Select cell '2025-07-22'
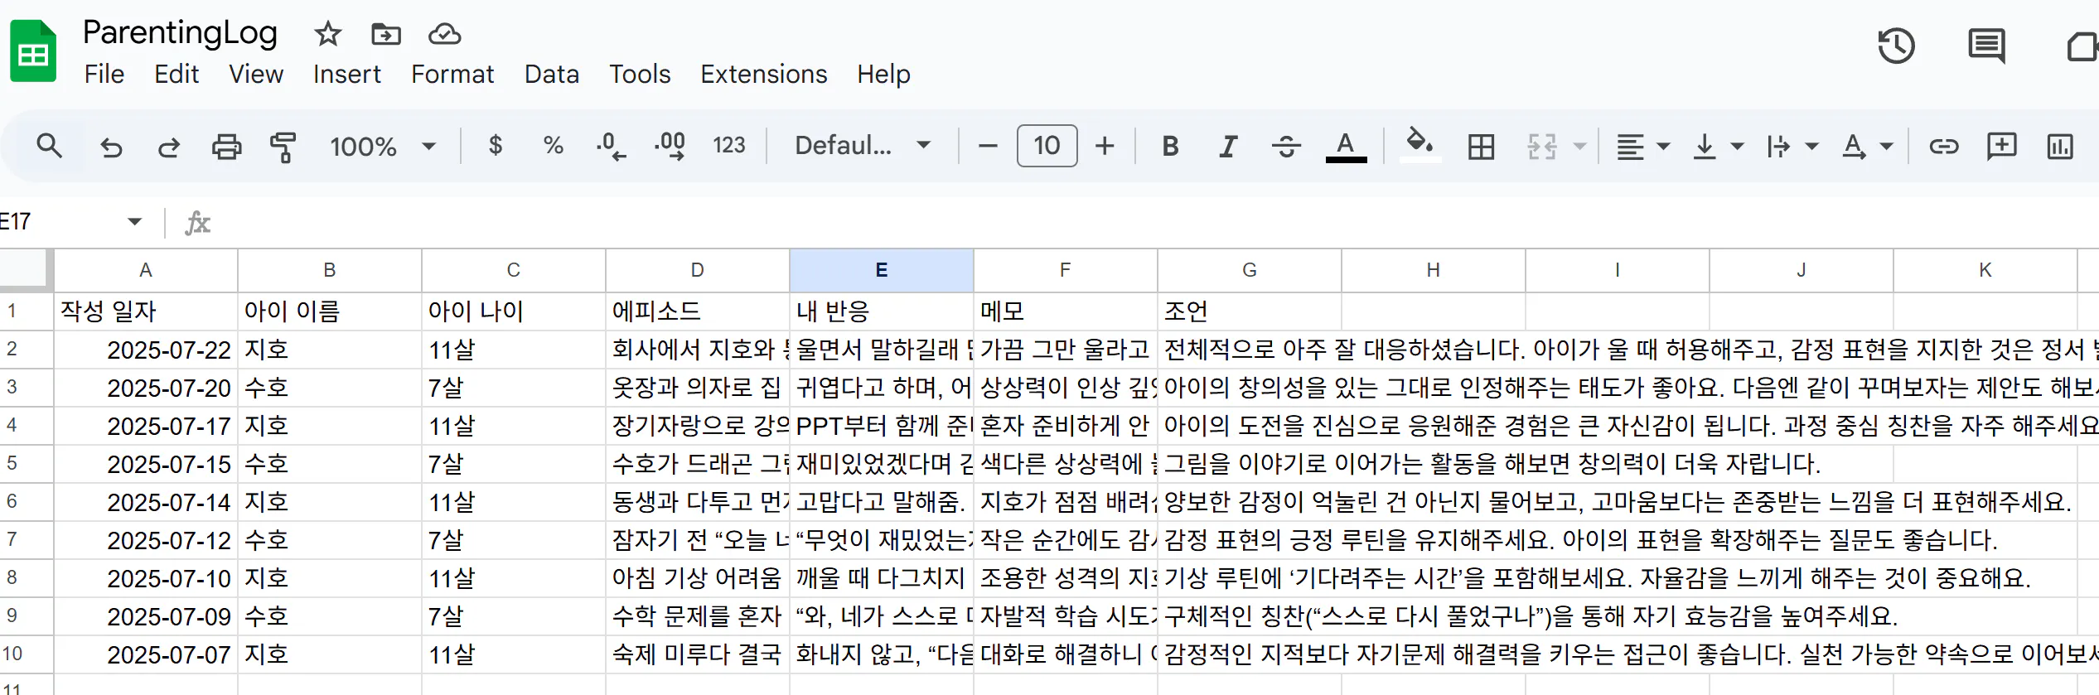 click(146, 350)
